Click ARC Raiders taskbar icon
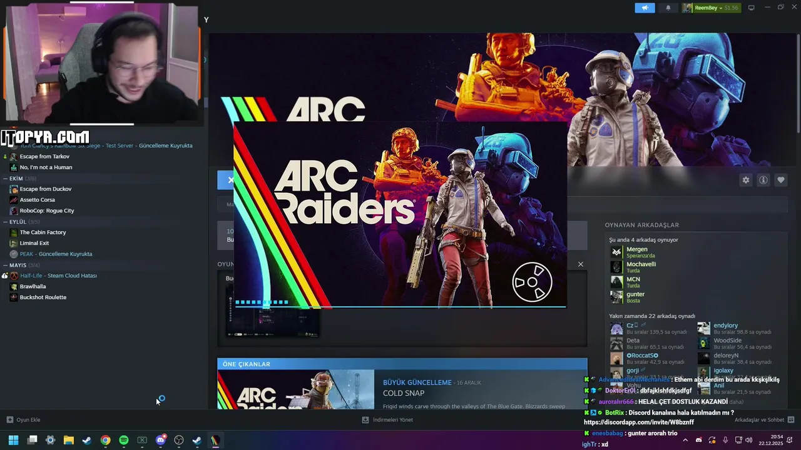 click(x=215, y=440)
